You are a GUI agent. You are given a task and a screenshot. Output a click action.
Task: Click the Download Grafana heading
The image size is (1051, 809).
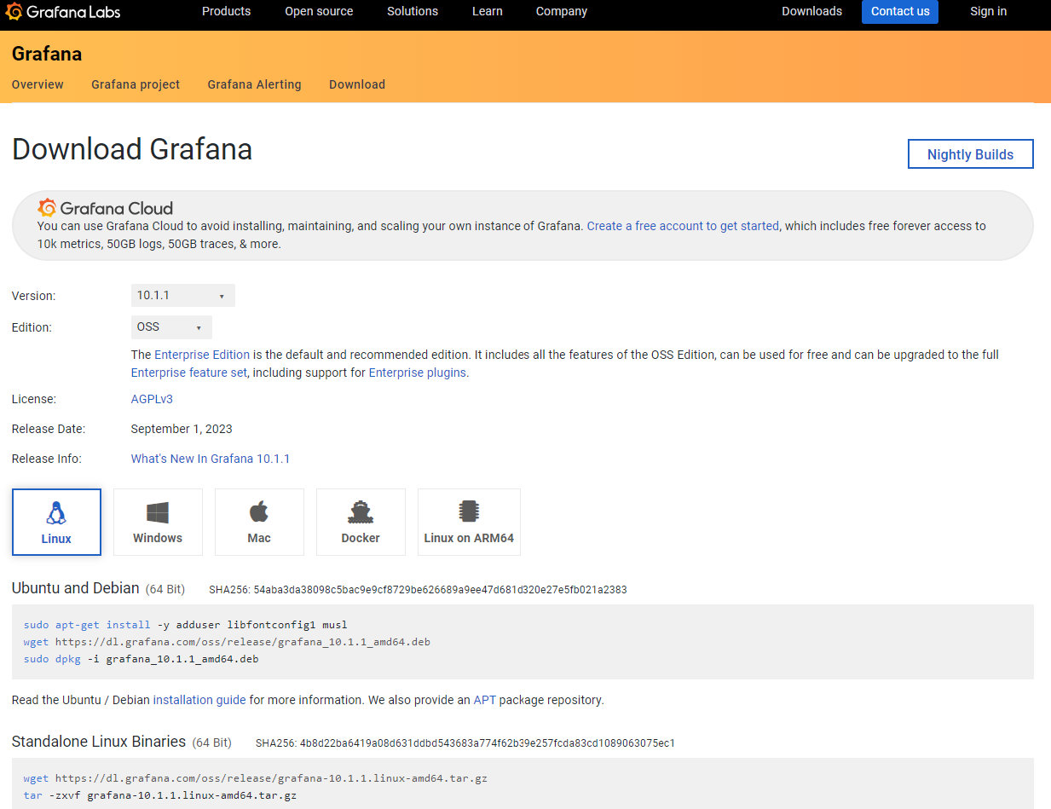coord(132,149)
